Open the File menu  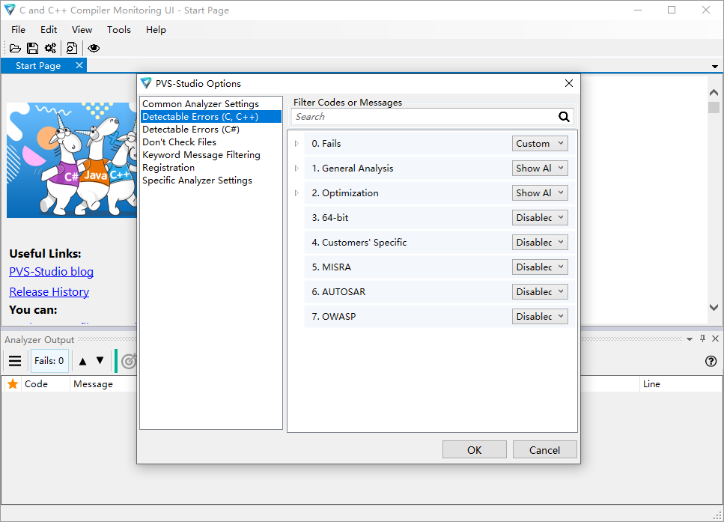pos(19,29)
